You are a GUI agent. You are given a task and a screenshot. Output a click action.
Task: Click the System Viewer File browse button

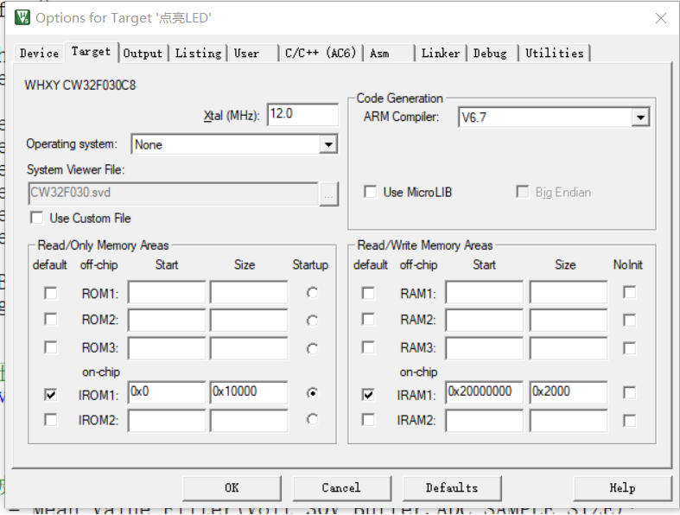328,194
